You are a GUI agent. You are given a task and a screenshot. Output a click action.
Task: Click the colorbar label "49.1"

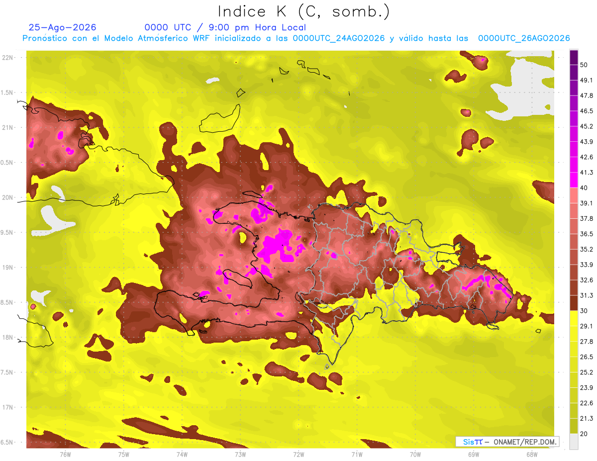[x=587, y=81]
